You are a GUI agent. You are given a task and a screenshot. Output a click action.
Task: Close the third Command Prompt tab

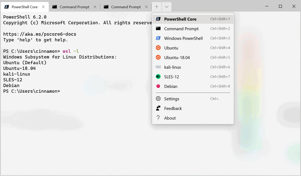(147, 7)
